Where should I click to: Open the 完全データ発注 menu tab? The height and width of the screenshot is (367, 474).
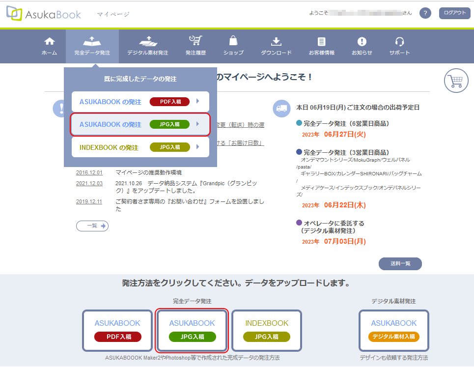pyautogui.click(x=92, y=46)
